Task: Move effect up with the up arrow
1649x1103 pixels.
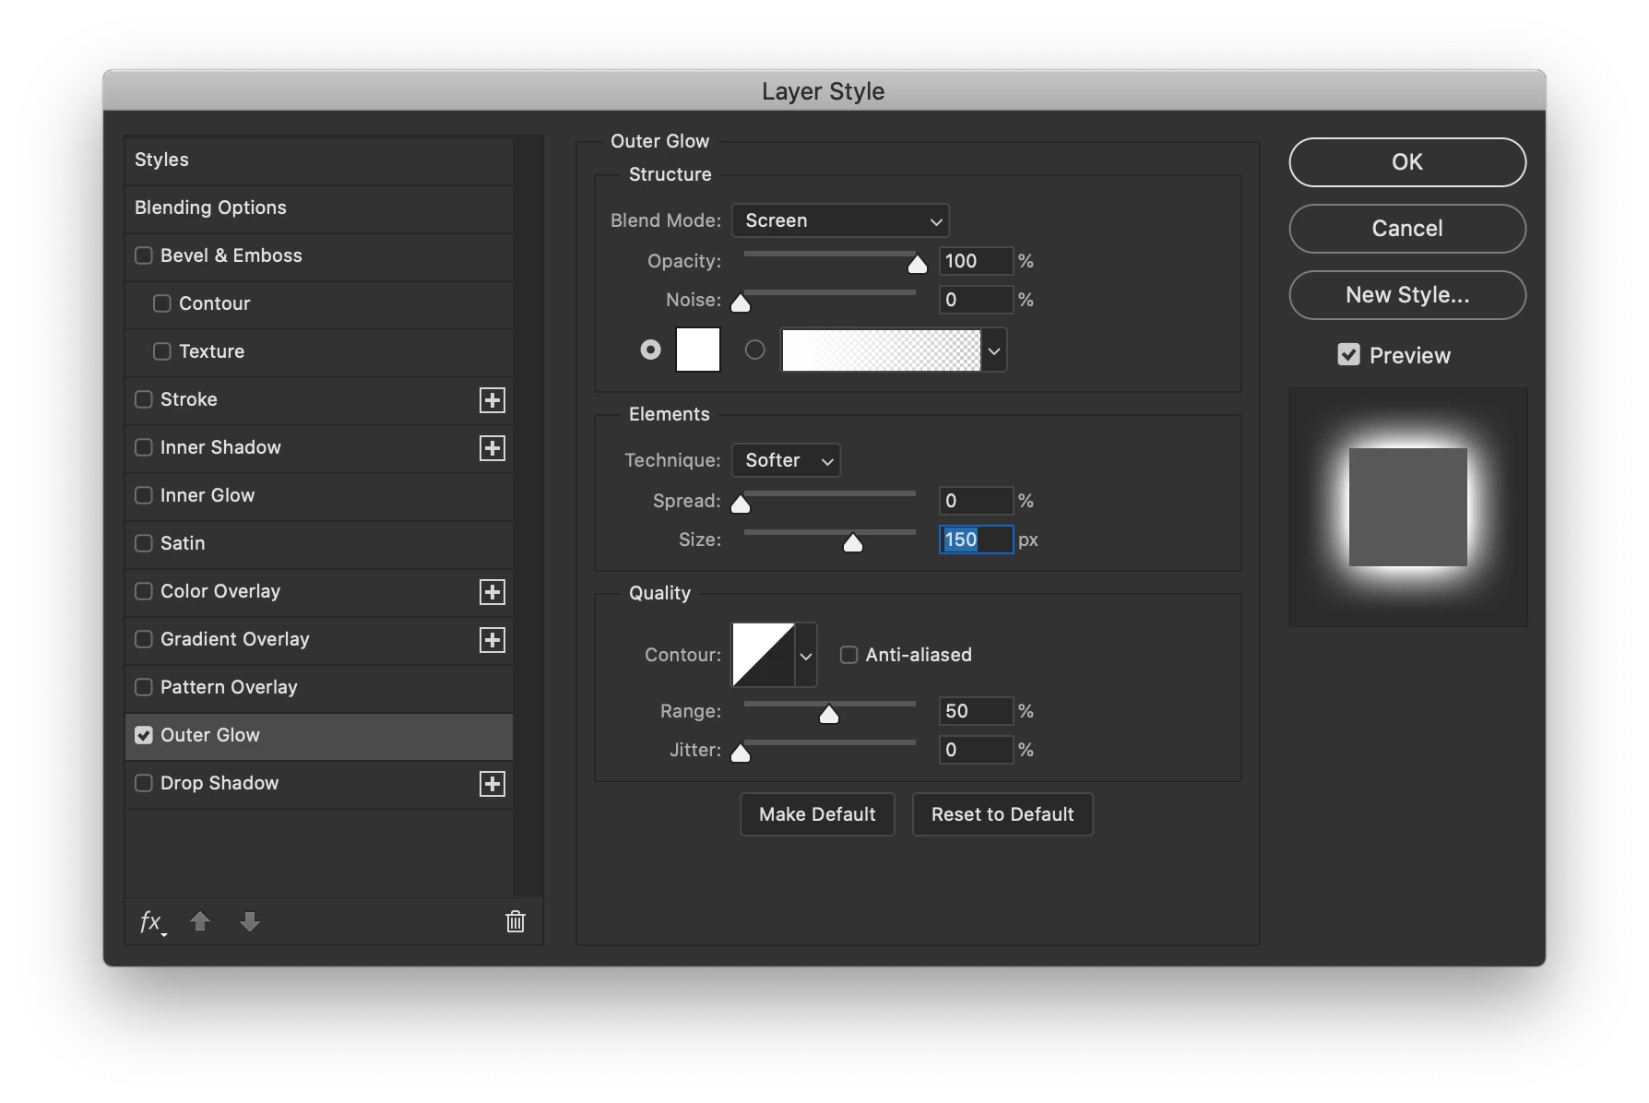Action: [x=200, y=921]
